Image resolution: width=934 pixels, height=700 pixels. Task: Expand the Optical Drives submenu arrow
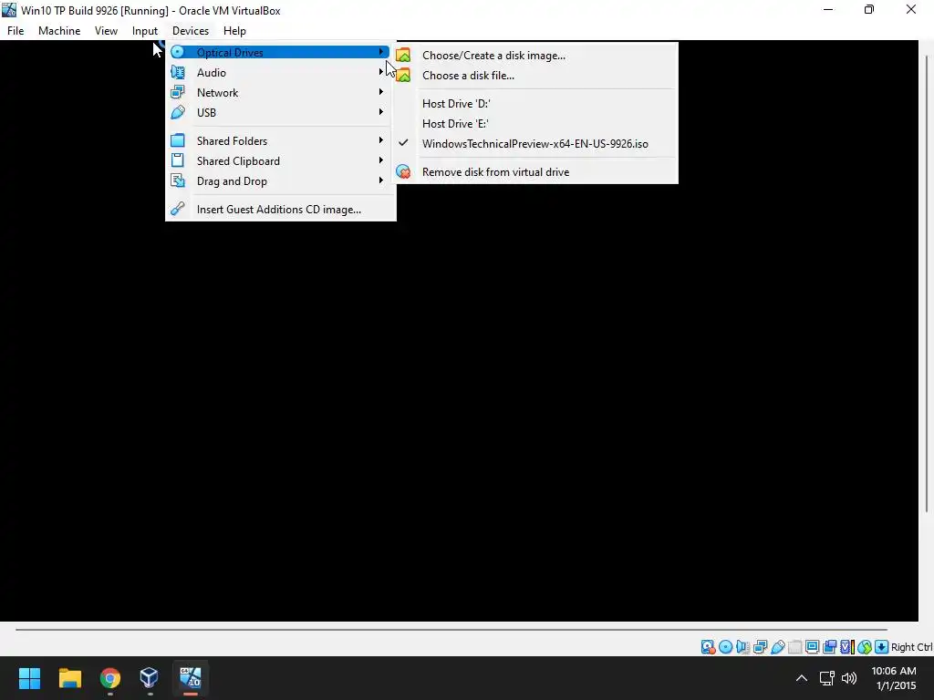point(381,52)
